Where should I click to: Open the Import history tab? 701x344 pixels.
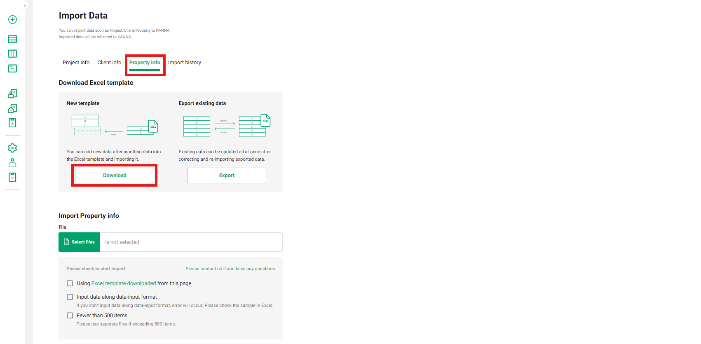pos(184,63)
